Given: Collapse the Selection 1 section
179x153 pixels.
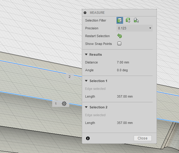Looking at the screenshot, I should tap(86, 81).
